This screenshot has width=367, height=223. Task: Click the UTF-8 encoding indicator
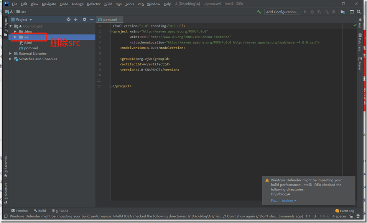pos(324,216)
